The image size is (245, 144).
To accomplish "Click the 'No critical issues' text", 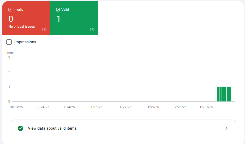I will (x=22, y=27).
